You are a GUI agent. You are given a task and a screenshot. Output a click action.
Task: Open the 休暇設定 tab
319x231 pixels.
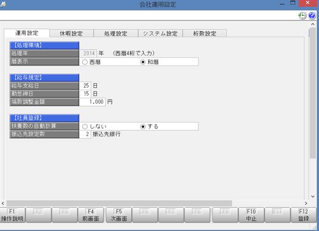point(71,33)
